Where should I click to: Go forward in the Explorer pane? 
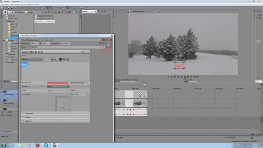[9, 12]
